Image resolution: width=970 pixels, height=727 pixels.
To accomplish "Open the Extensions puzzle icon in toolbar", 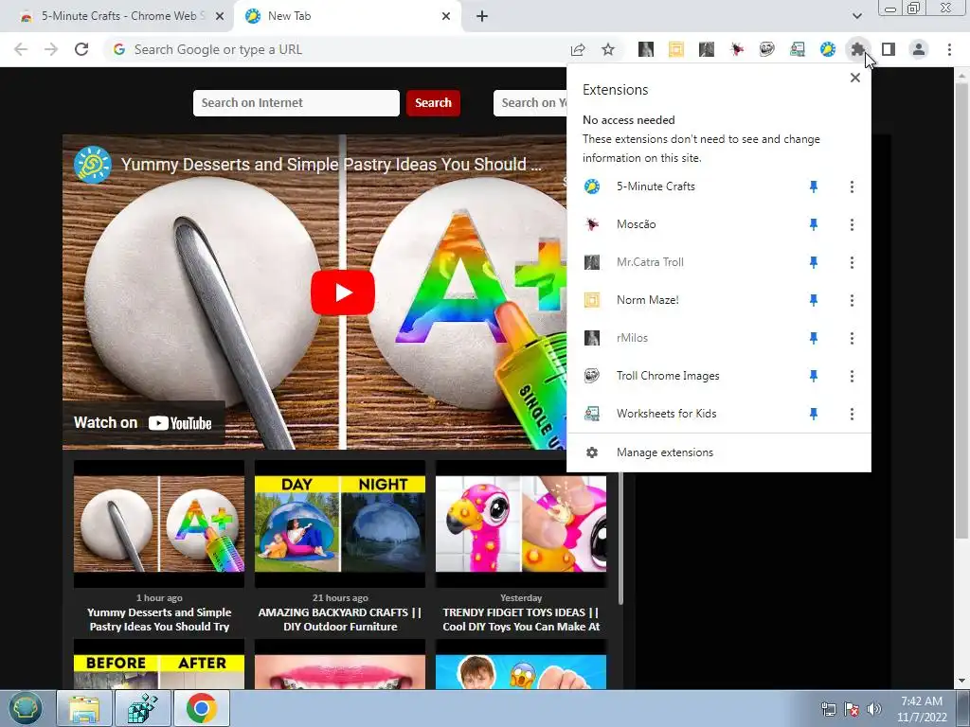I will click(857, 49).
